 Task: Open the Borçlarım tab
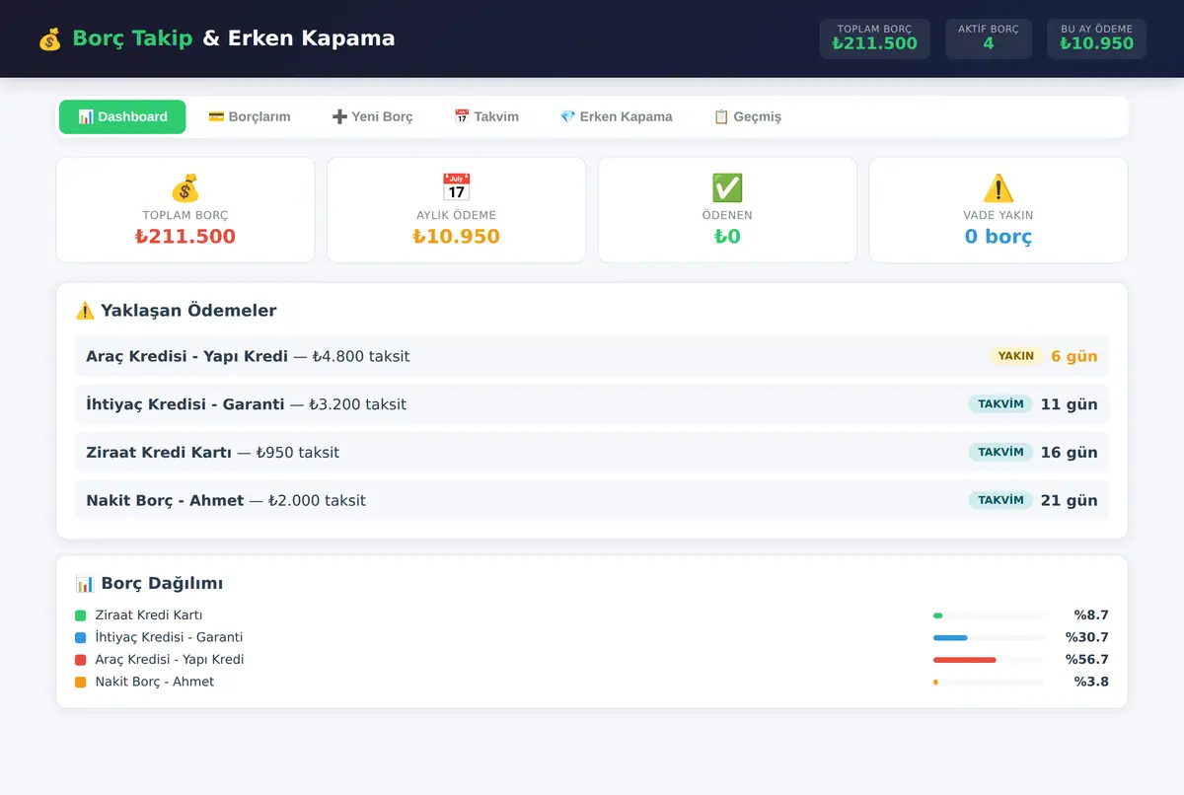(250, 116)
